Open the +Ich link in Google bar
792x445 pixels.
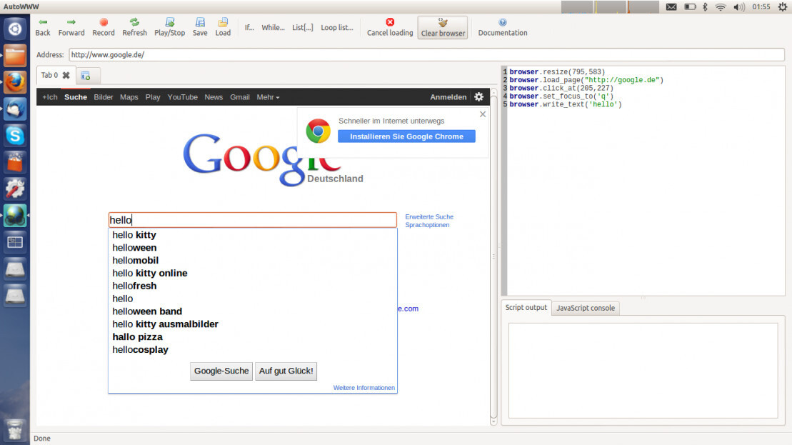click(x=49, y=97)
